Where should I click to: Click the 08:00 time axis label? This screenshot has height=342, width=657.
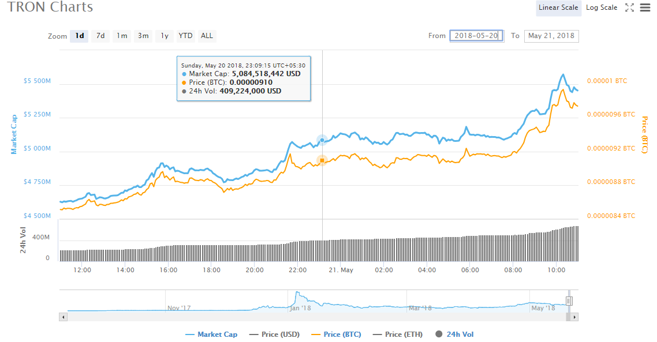513,270
